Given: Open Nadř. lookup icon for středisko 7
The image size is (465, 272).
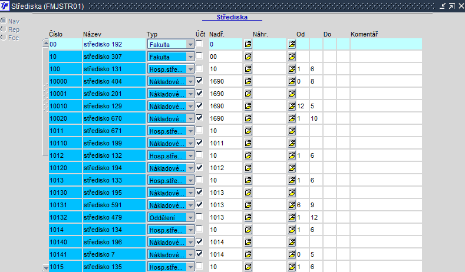Looking at the screenshot, I should 248,254.
